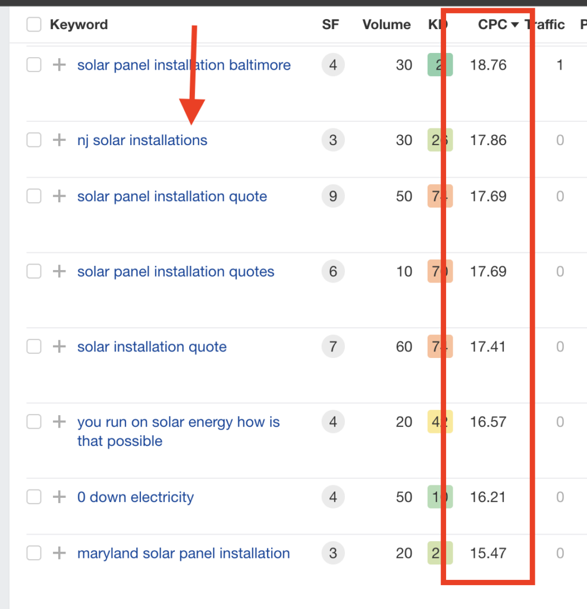This screenshot has width=587, height=609.
Task: Check the select-all checkbox in the header row
Action: point(34,24)
